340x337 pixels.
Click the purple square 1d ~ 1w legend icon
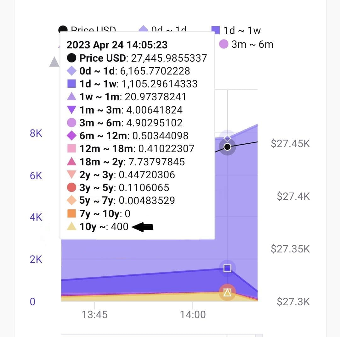(216, 30)
